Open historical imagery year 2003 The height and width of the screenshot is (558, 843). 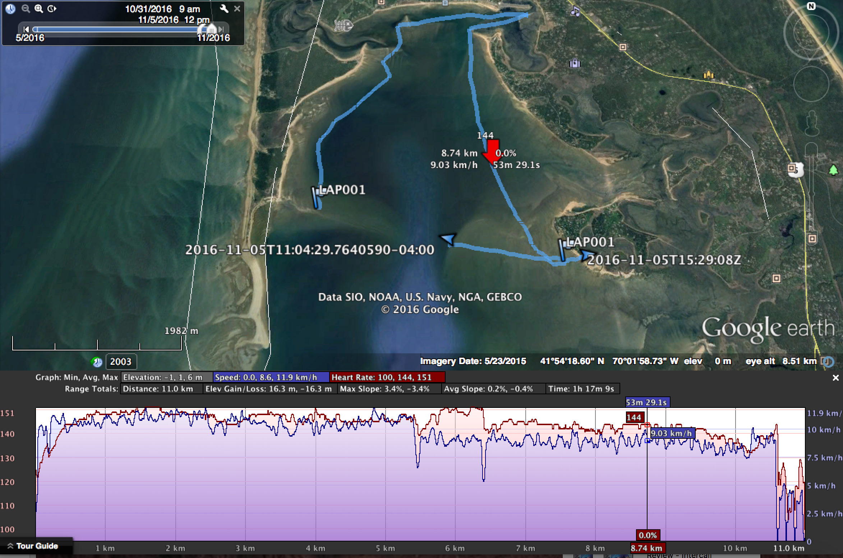point(121,362)
